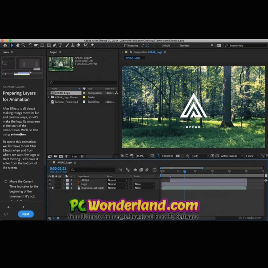The image size is (268, 268).
Task: Toggle the transparency grid in viewer
Action: 217,156
